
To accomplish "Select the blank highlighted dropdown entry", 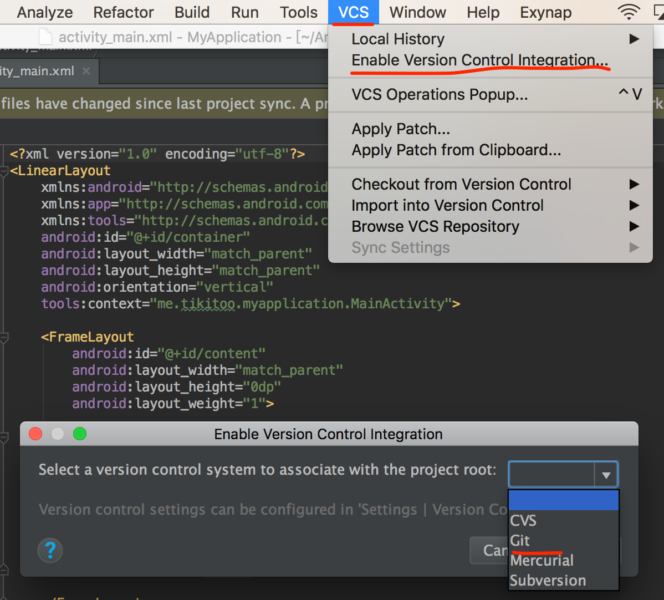I will (x=563, y=500).
